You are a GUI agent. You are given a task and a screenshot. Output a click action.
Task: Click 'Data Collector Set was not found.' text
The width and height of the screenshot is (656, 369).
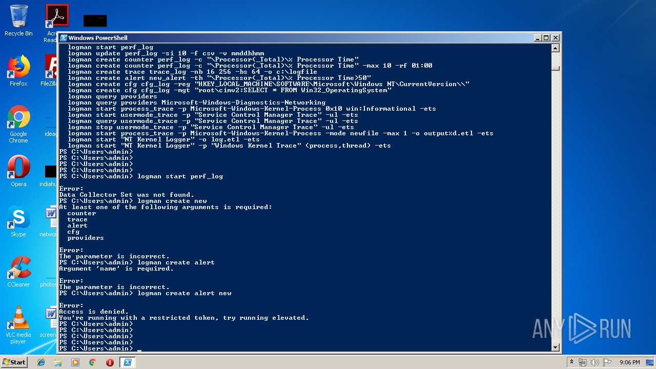coord(127,195)
